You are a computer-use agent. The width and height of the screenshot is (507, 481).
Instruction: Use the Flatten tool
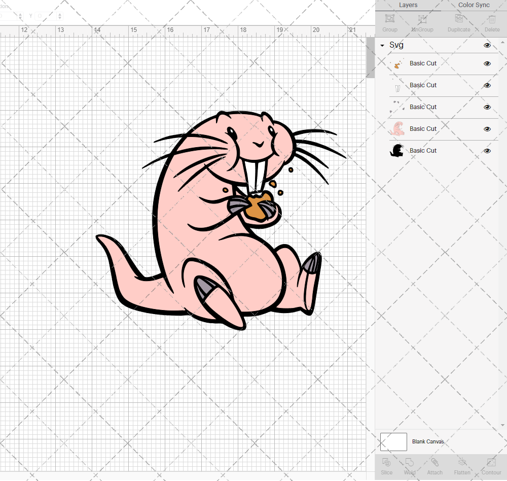pyautogui.click(x=462, y=467)
